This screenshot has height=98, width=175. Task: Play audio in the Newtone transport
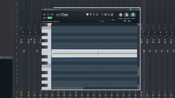(48, 14)
